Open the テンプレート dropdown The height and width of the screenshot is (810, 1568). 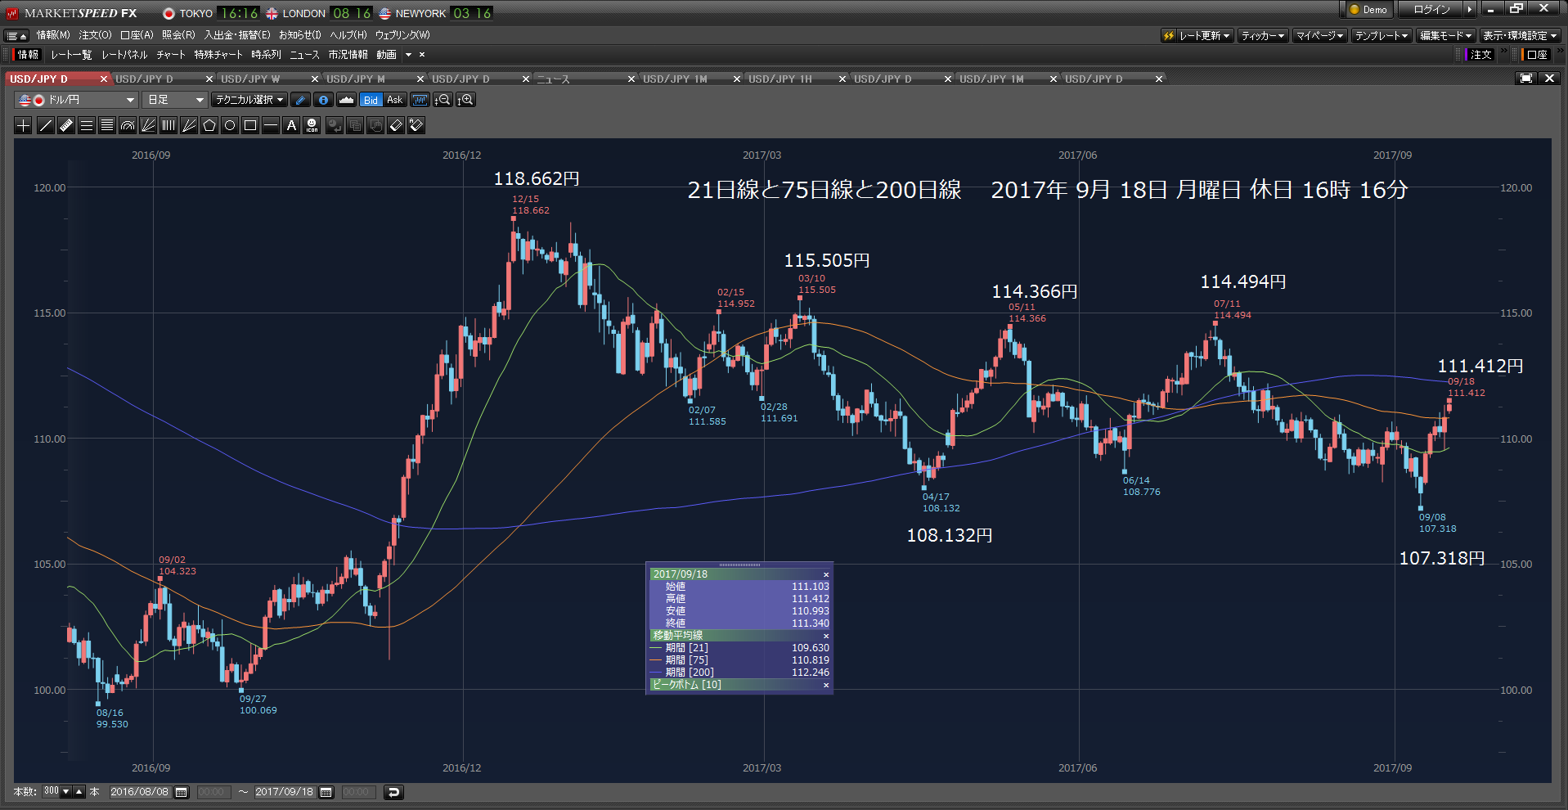(x=1382, y=36)
